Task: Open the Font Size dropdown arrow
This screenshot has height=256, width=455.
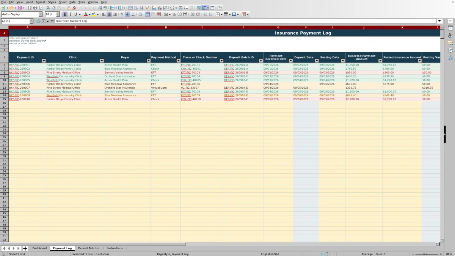Action: tap(58, 14)
